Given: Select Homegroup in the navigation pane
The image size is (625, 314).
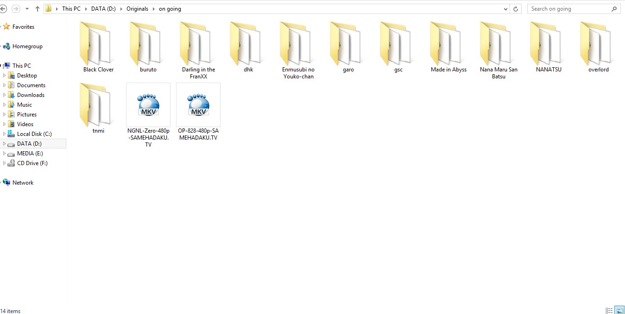Looking at the screenshot, I should (27, 46).
